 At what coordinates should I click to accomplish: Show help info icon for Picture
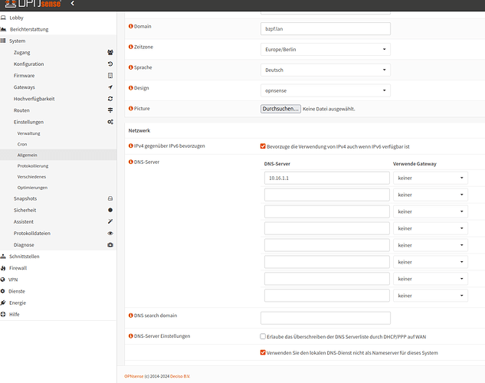(x=131, y=108)
